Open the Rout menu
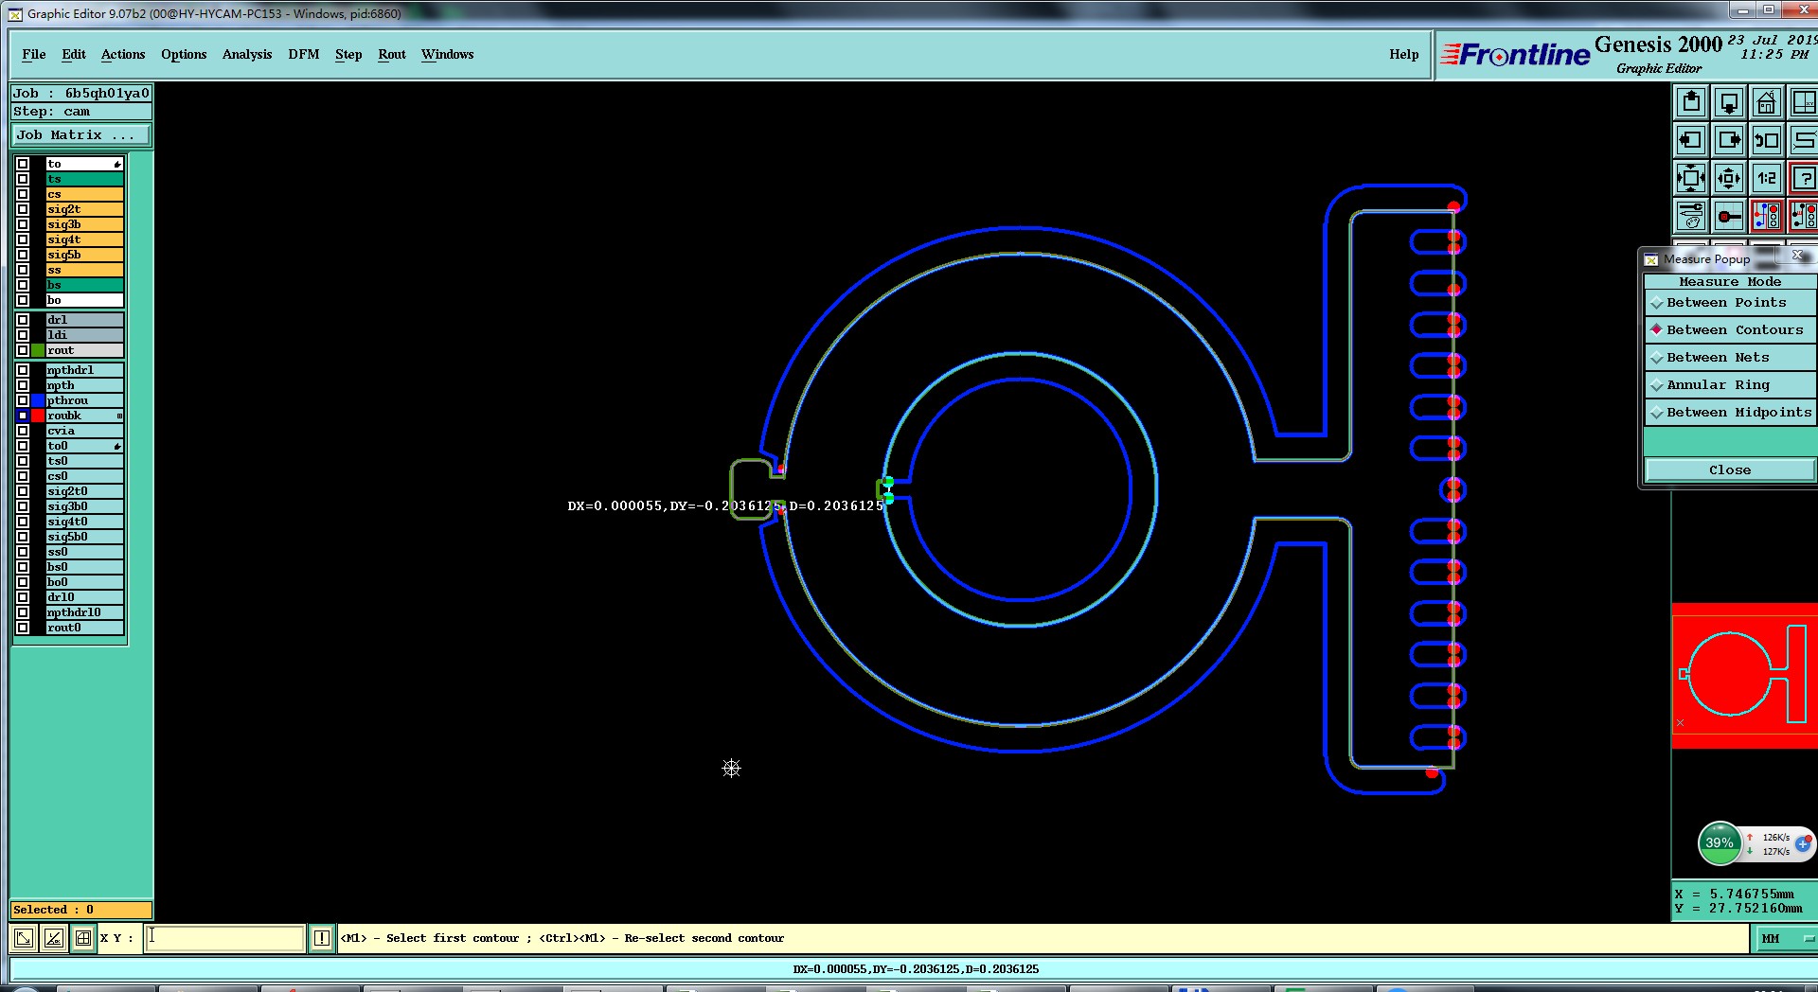This screenshot has width=1818, height=992. click(x=392, y=54)
